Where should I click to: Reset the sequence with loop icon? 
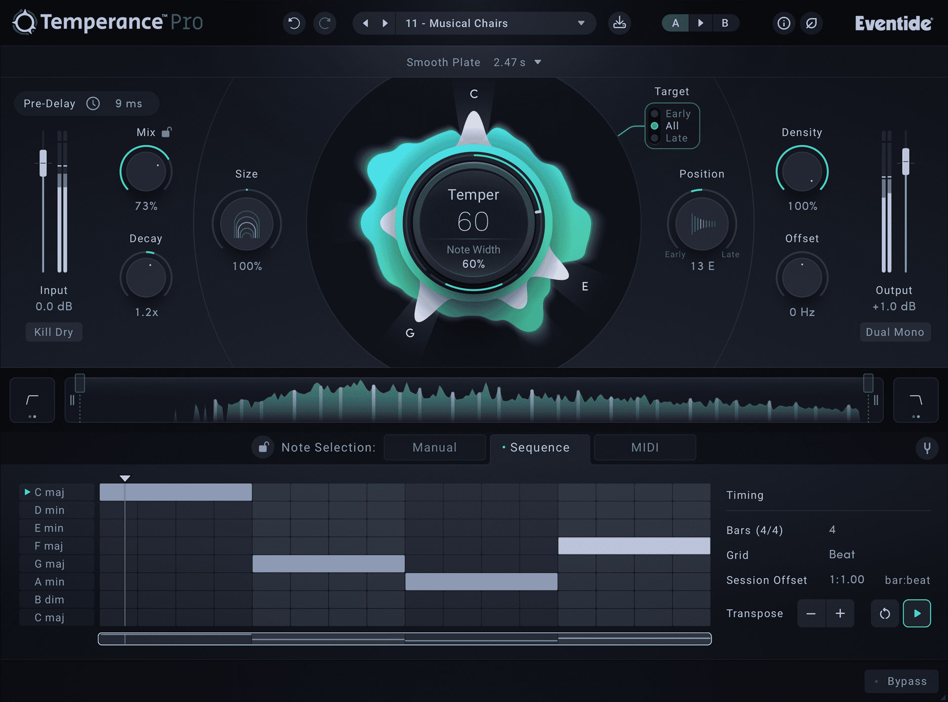(x=885, y=613)
